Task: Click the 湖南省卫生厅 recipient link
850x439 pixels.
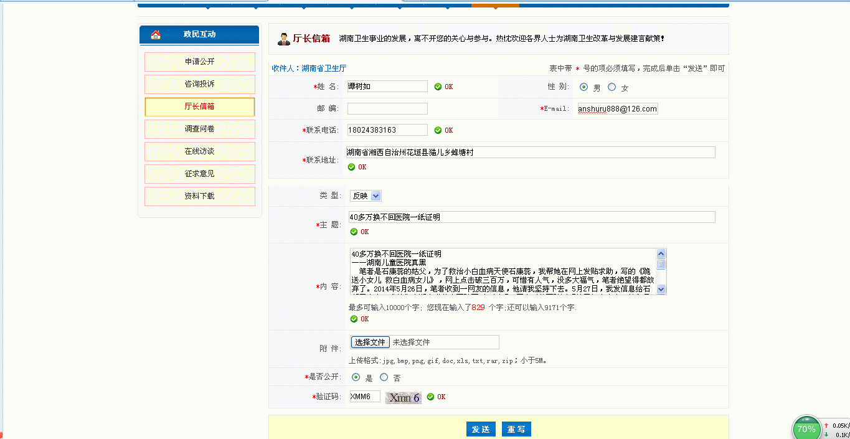Action: pyautogui.click(x=324, y=68)
